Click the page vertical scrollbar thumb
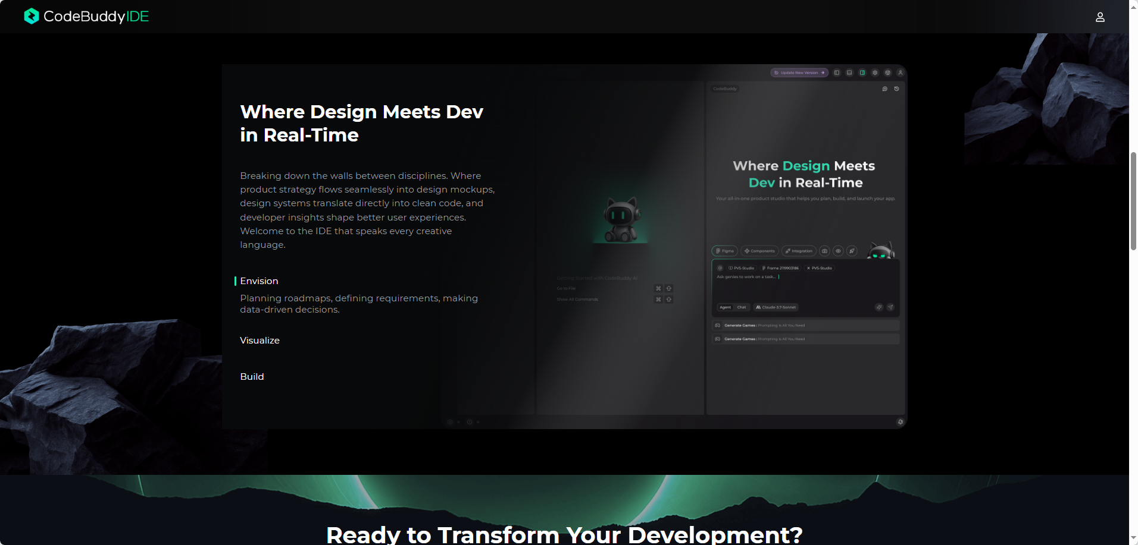 click(x=1133, y=201)
